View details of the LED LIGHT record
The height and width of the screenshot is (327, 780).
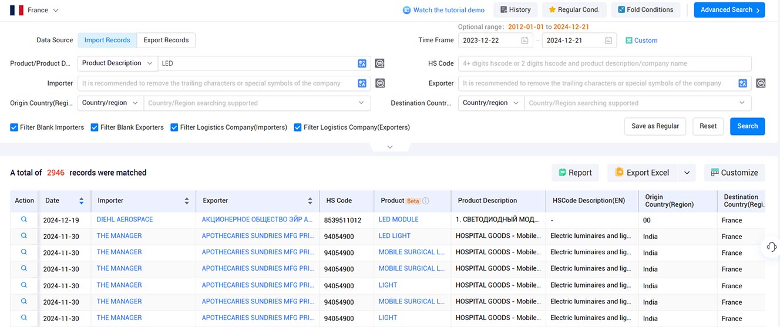[24, 236]
